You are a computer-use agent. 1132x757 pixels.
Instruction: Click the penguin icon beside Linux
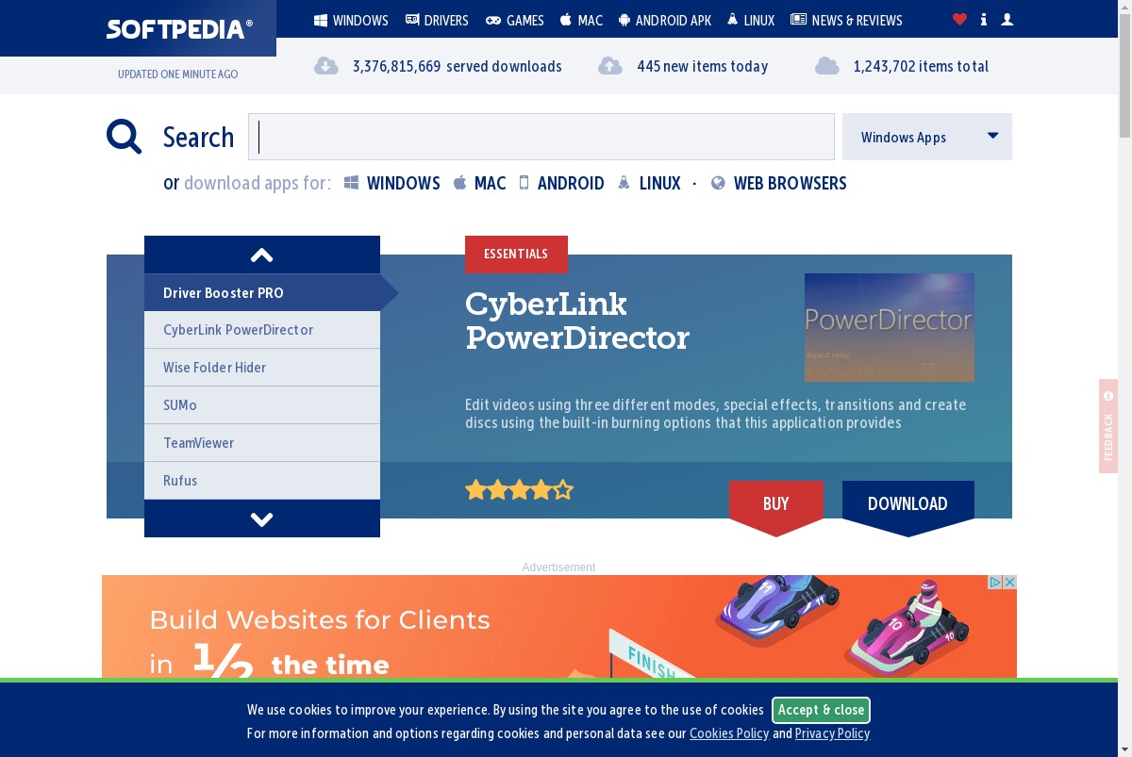[733, 19]
